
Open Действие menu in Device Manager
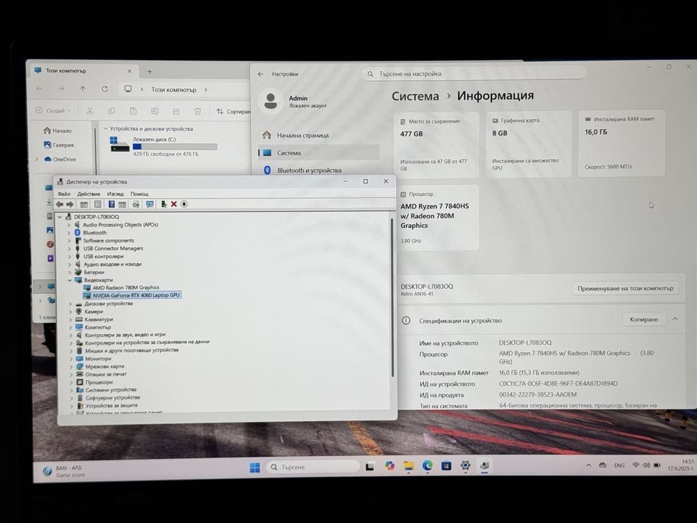pyautogui.click(x=89, y=194)
